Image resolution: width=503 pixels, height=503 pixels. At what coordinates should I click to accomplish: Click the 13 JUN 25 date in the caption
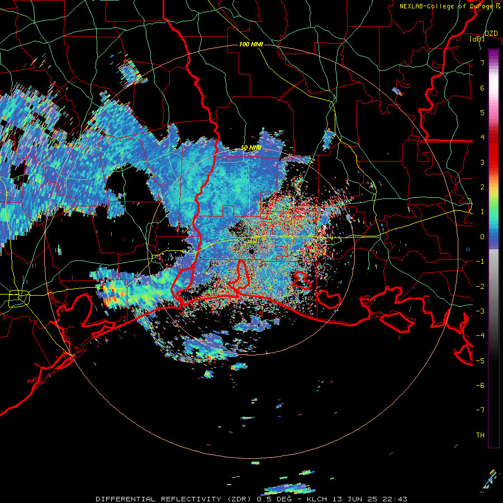pyautogui.click(x=355, y=499)
